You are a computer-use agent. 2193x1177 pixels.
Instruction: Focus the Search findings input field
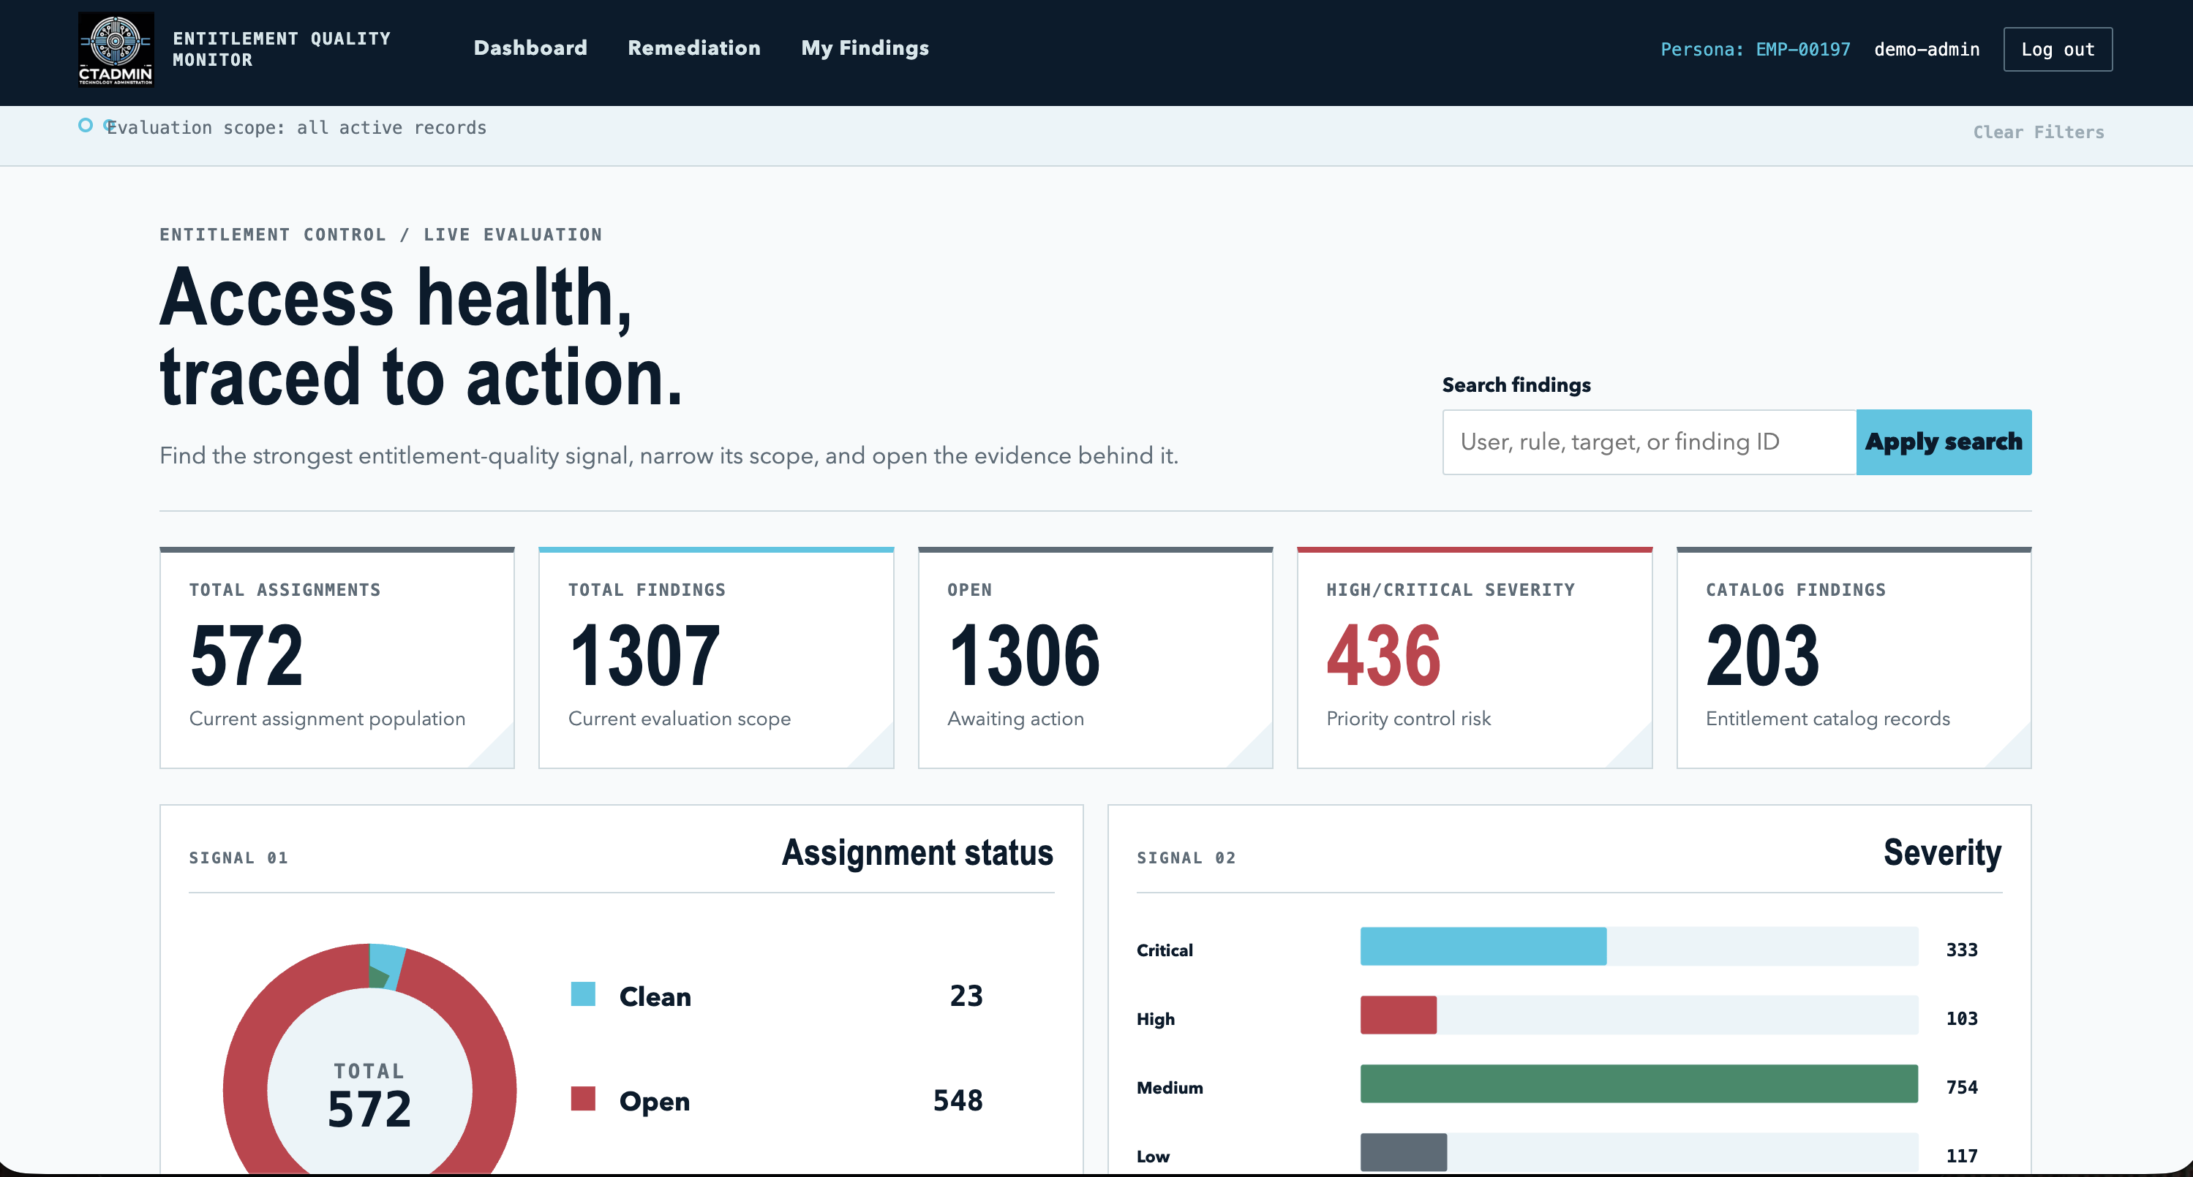1649,442
